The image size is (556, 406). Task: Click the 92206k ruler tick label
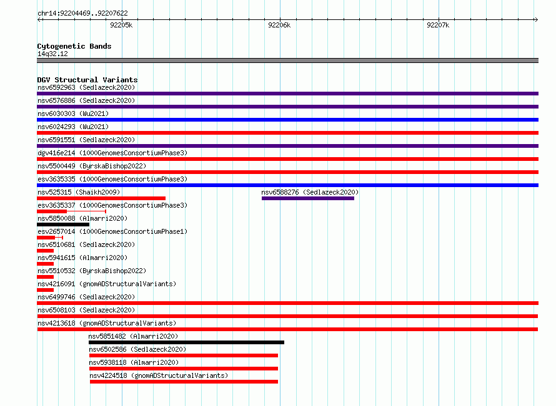click(x=279, y=25)
